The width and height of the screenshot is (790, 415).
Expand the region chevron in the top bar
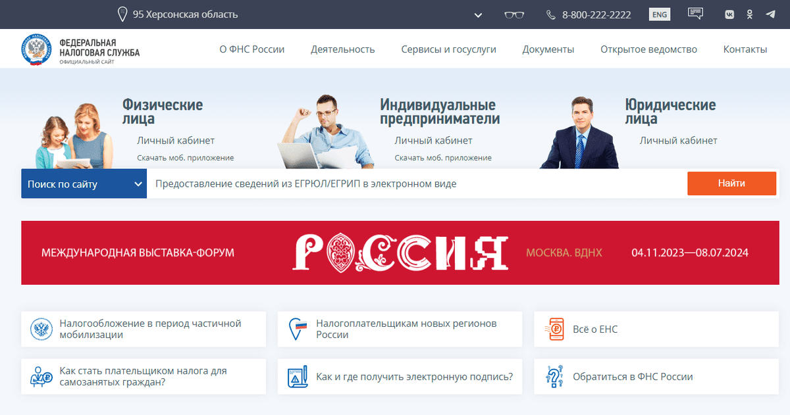[478, 14]
